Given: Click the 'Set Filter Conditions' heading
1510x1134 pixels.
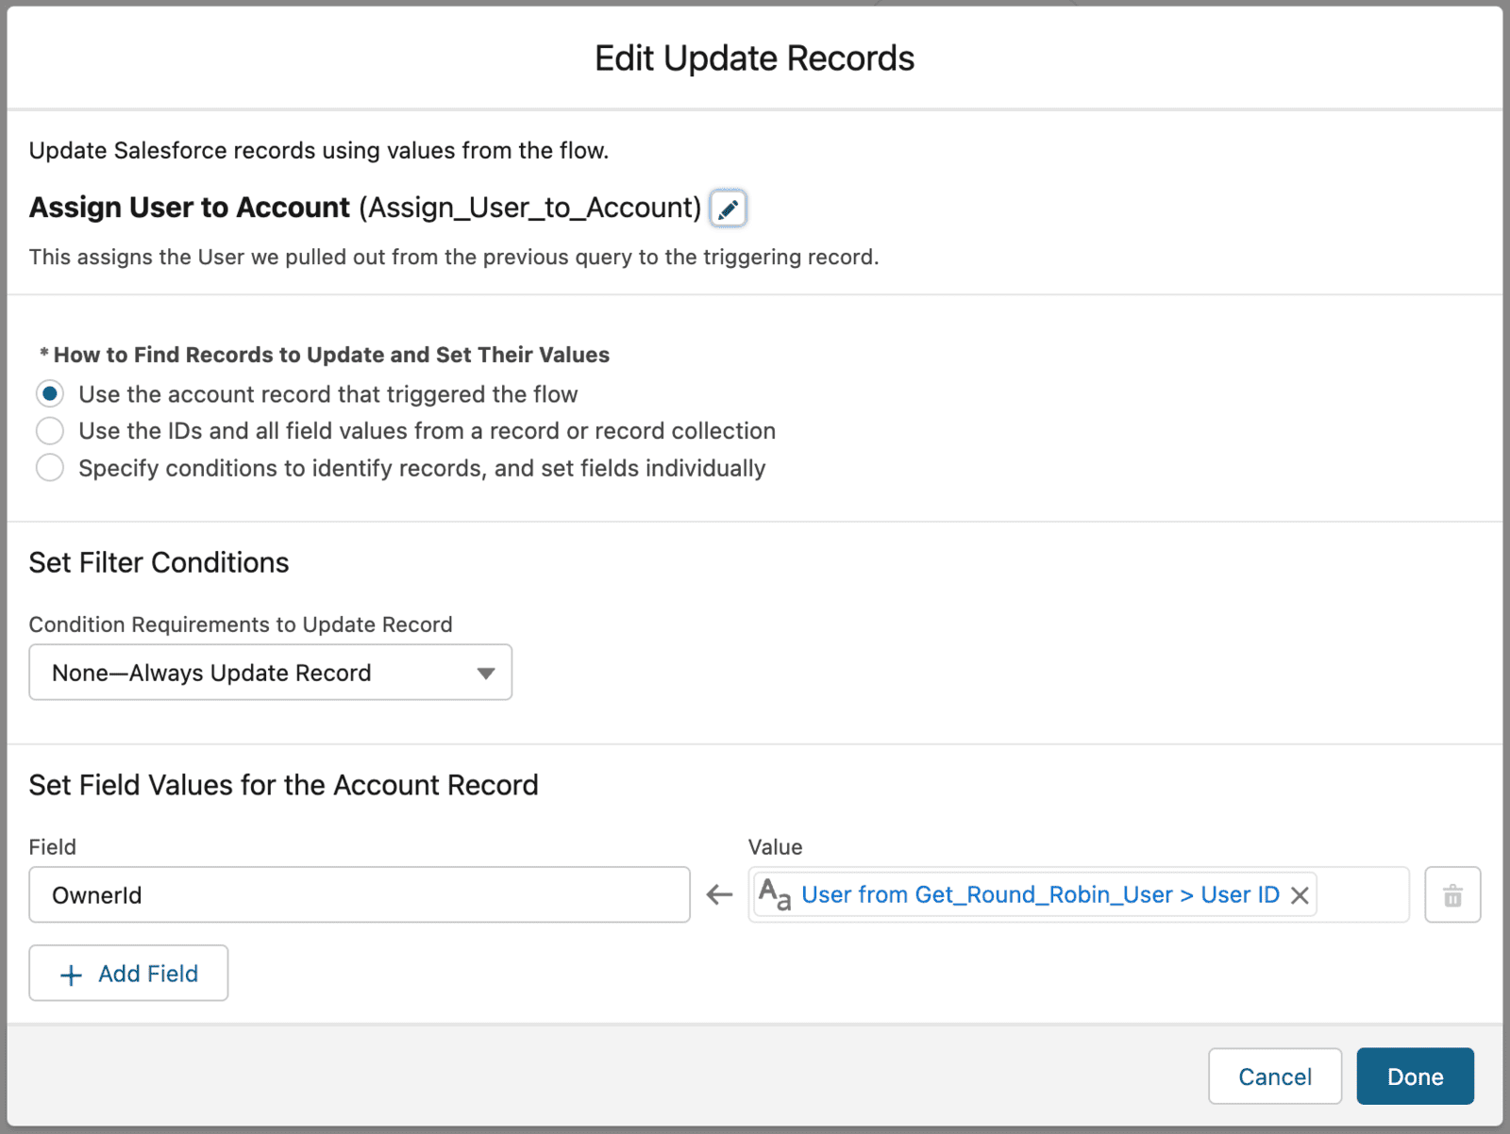Looking at the screenshot, I should click(x=159, y=562).
